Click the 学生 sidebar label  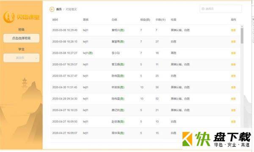pos(22,49)
